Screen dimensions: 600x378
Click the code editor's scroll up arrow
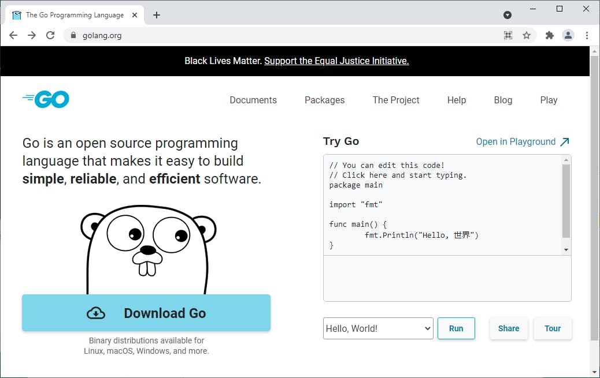click(566, 159)
